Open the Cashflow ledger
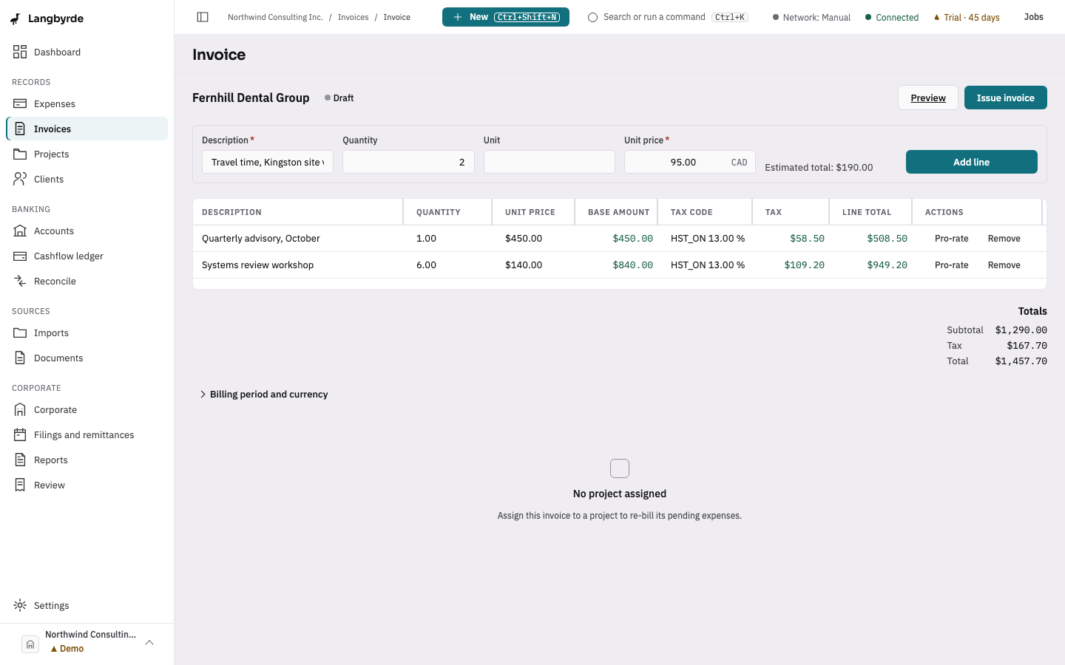Screen dimensions: 1065x665 tap(87, 256)
